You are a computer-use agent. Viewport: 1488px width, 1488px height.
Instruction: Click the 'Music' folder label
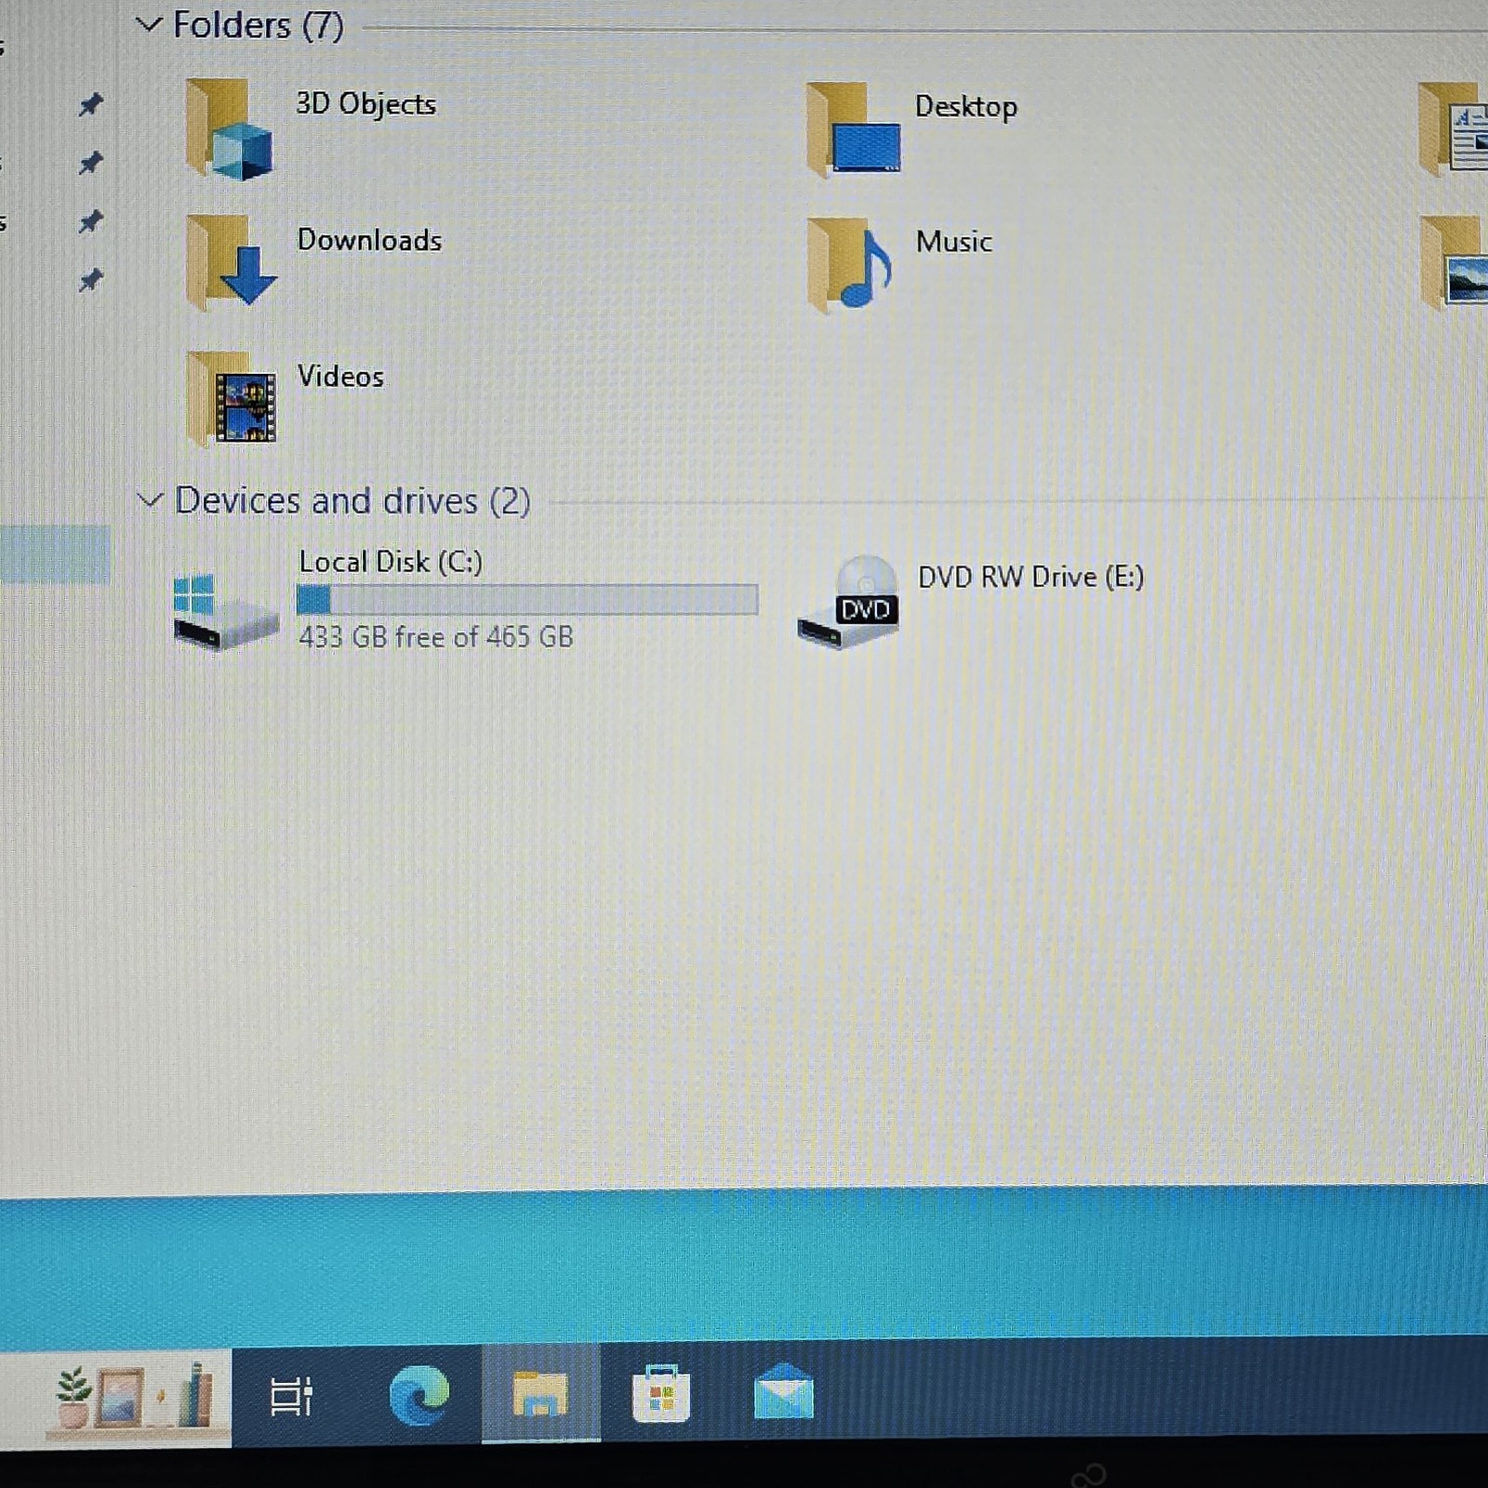(953, 242)
